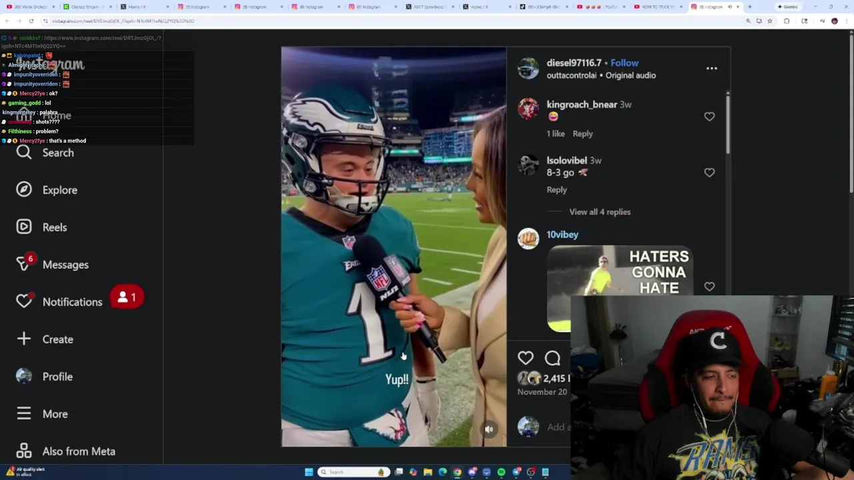Like kingroach_bnear's comment

coord(709,117)
